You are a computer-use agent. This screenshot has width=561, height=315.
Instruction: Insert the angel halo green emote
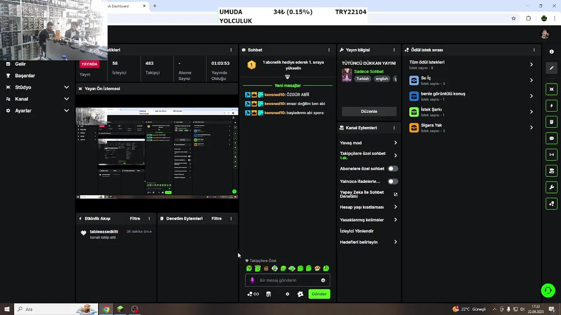pyautogui.click(x=258, y=268)
